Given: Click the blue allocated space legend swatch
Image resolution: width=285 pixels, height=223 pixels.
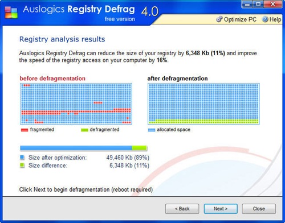Looking at the screenshot, I should click(x=152, y=130).
